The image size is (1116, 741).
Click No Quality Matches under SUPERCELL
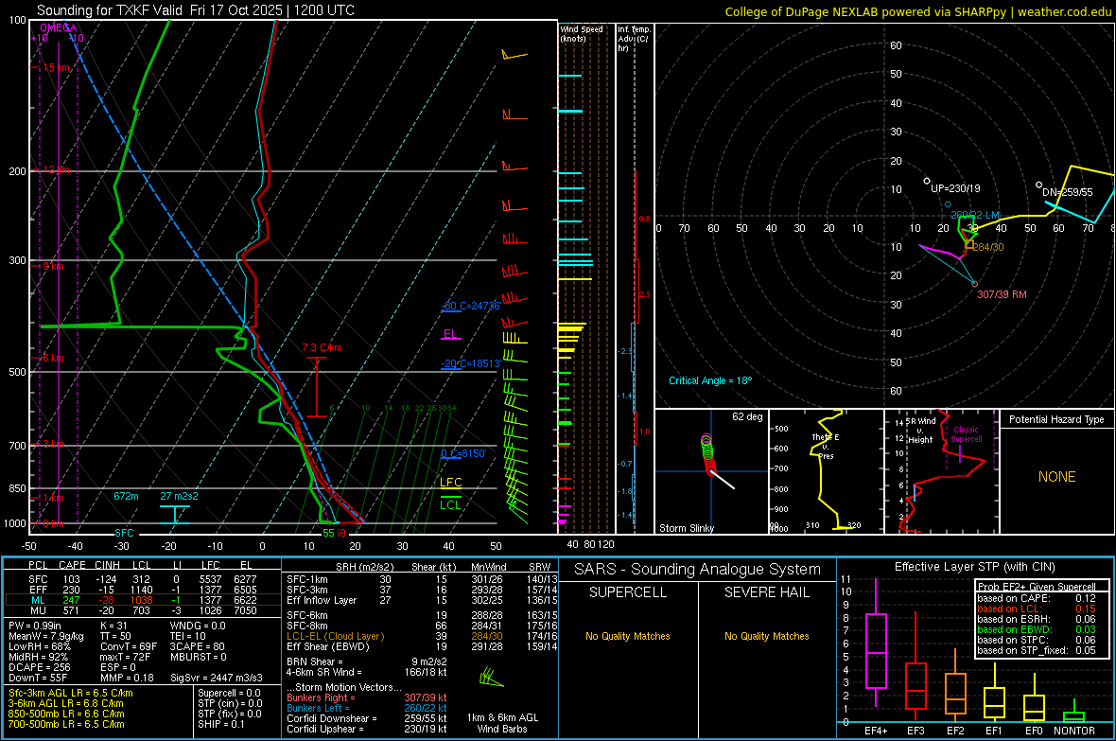pyautogui.click(x=627, y=636)
